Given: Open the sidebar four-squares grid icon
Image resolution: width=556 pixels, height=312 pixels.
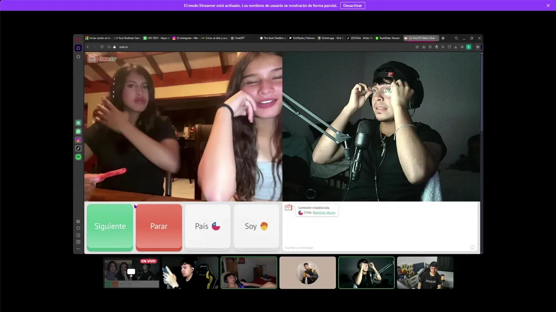Looking at the screenshot, I should pyautogui.click(x=78, y=221).
